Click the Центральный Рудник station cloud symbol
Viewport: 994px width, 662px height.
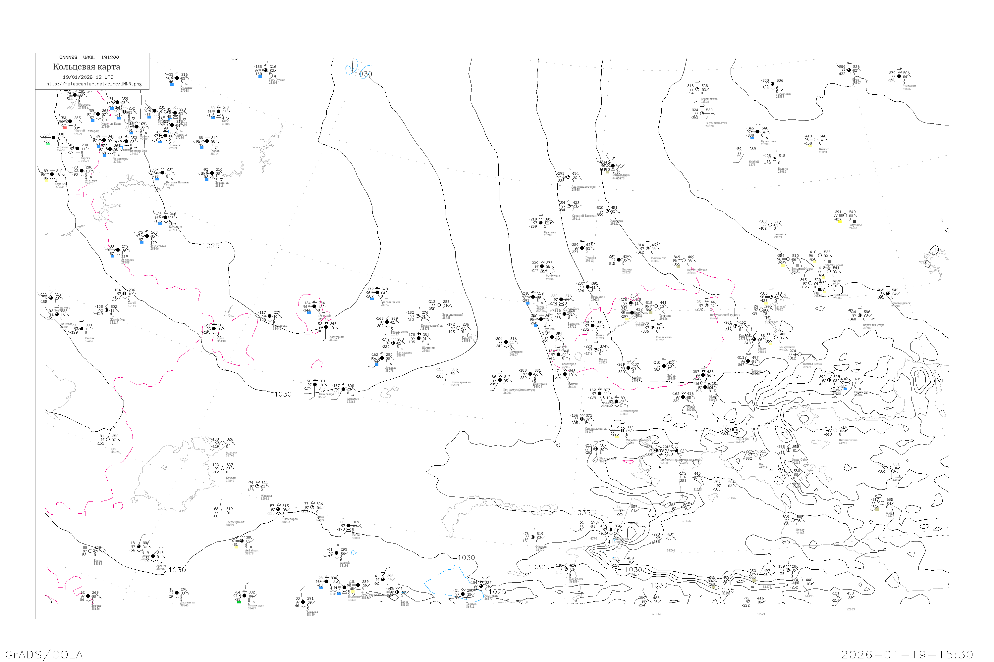click(x=707, y=306)
